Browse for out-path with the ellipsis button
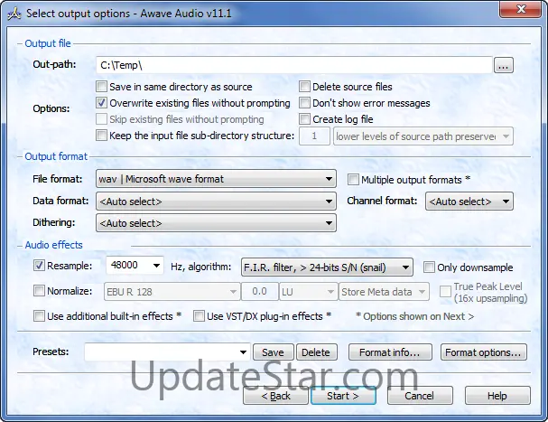548x422 pixels. pos(503,65)
